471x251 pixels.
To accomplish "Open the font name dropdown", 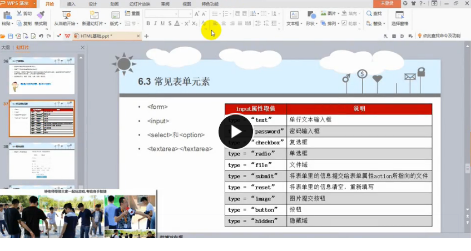I will [161, 14].
